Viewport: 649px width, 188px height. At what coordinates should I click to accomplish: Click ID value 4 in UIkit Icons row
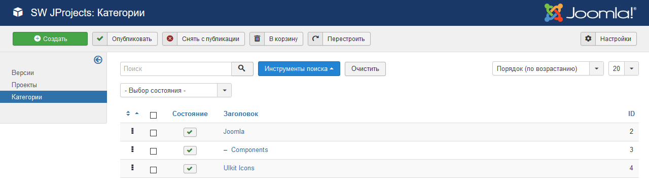pyautogui.click(x=632, y=168)
